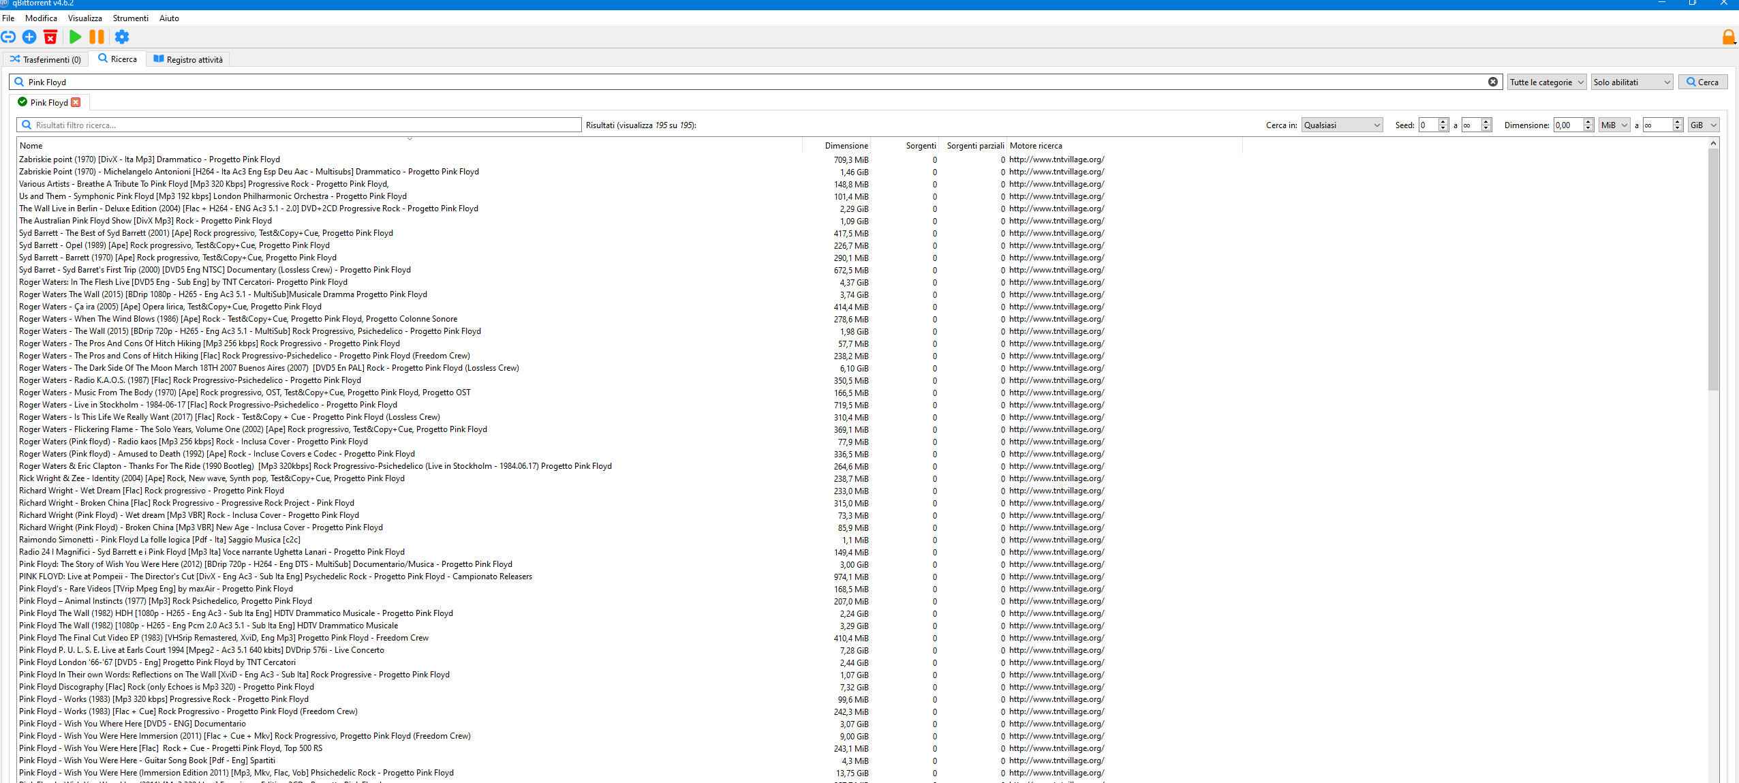Click the scrollbar up arrow
1739x783 pixels.
click(1713, 143)
